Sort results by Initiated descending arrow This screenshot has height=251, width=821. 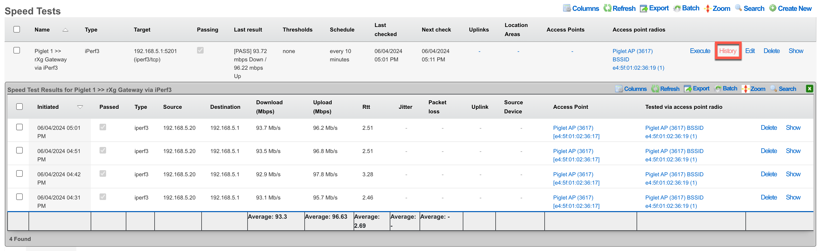[x=80, y=107]
